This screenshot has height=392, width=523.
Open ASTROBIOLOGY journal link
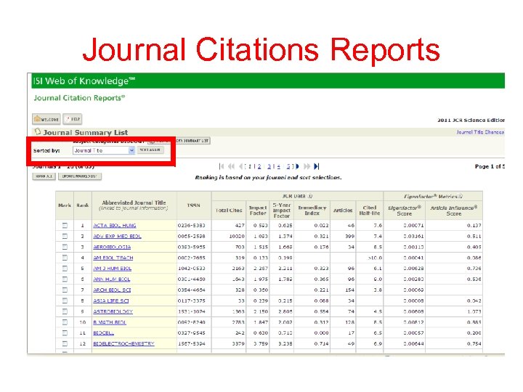click(113, 311)
